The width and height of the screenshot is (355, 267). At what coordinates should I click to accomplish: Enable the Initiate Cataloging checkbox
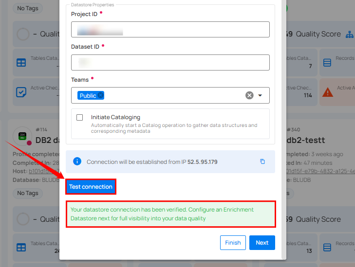pyautogui.click(x=79, y=117)
